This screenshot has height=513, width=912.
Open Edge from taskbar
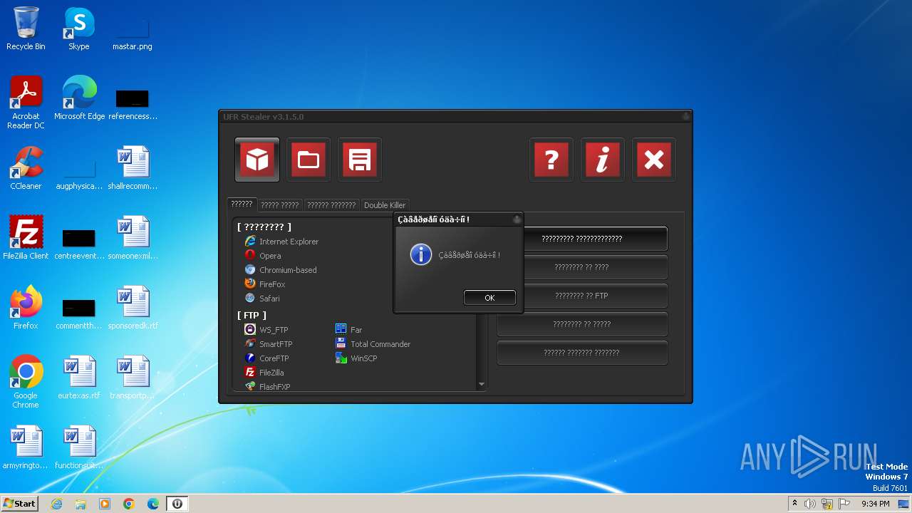[153, 504]
